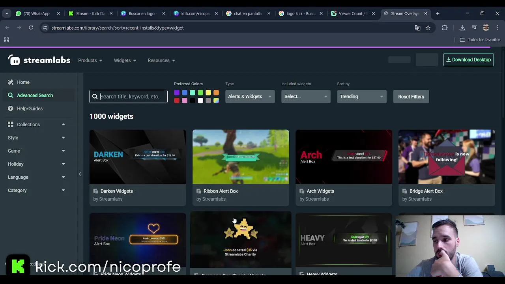Click the Streamlabs logo
Image resolution: width=505 pixels, height=284 pixels.
point(39,60)
